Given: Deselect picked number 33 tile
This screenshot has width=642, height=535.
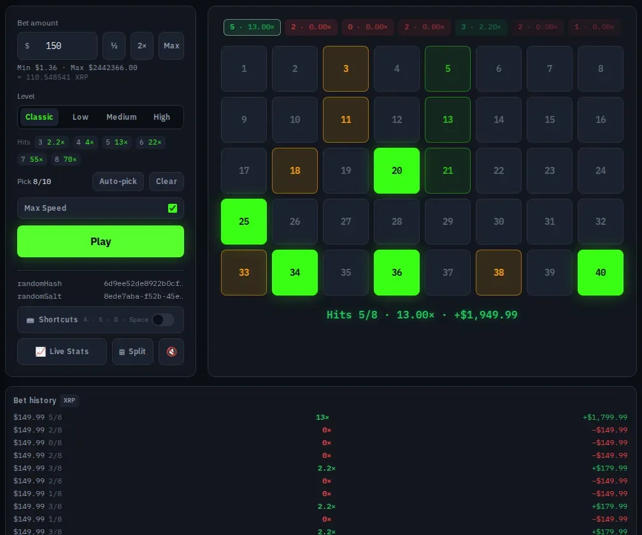Looking at the screenshot, I should (x=243, y=273).
